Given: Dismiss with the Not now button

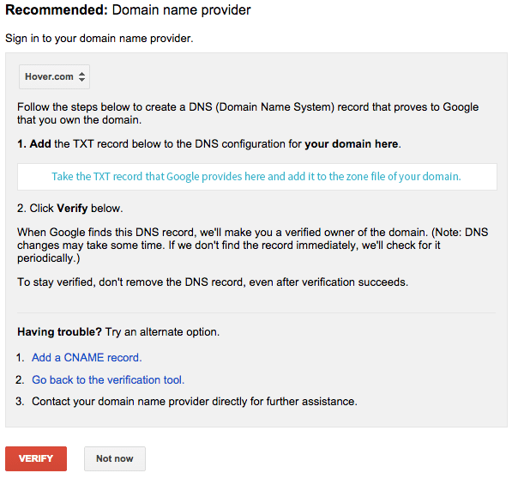Looking at the screenshot, I should [115, 458].
